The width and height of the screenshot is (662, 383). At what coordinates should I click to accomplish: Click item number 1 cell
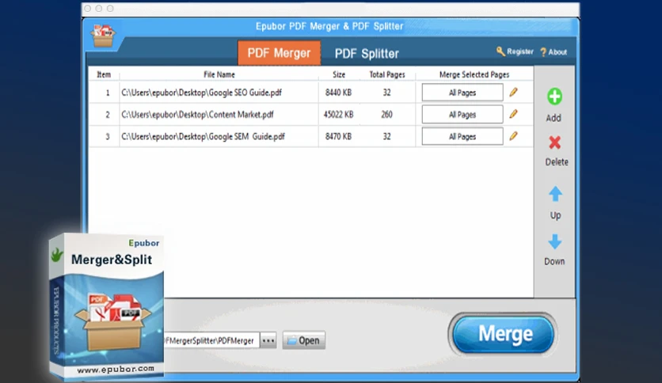[x=108, y=93]
